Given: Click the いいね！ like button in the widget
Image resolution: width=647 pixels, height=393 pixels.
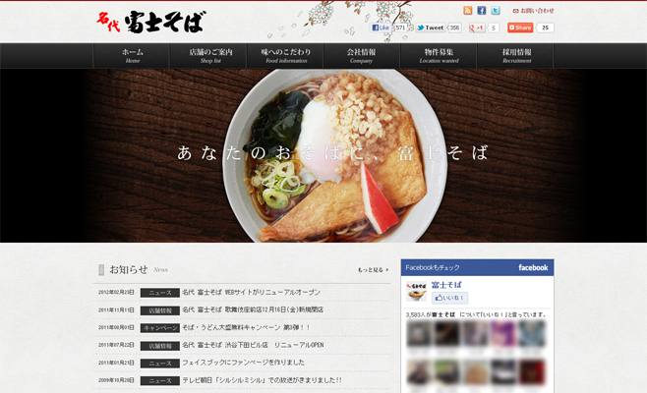Looking at the screenshot, I should coord(449,298).
